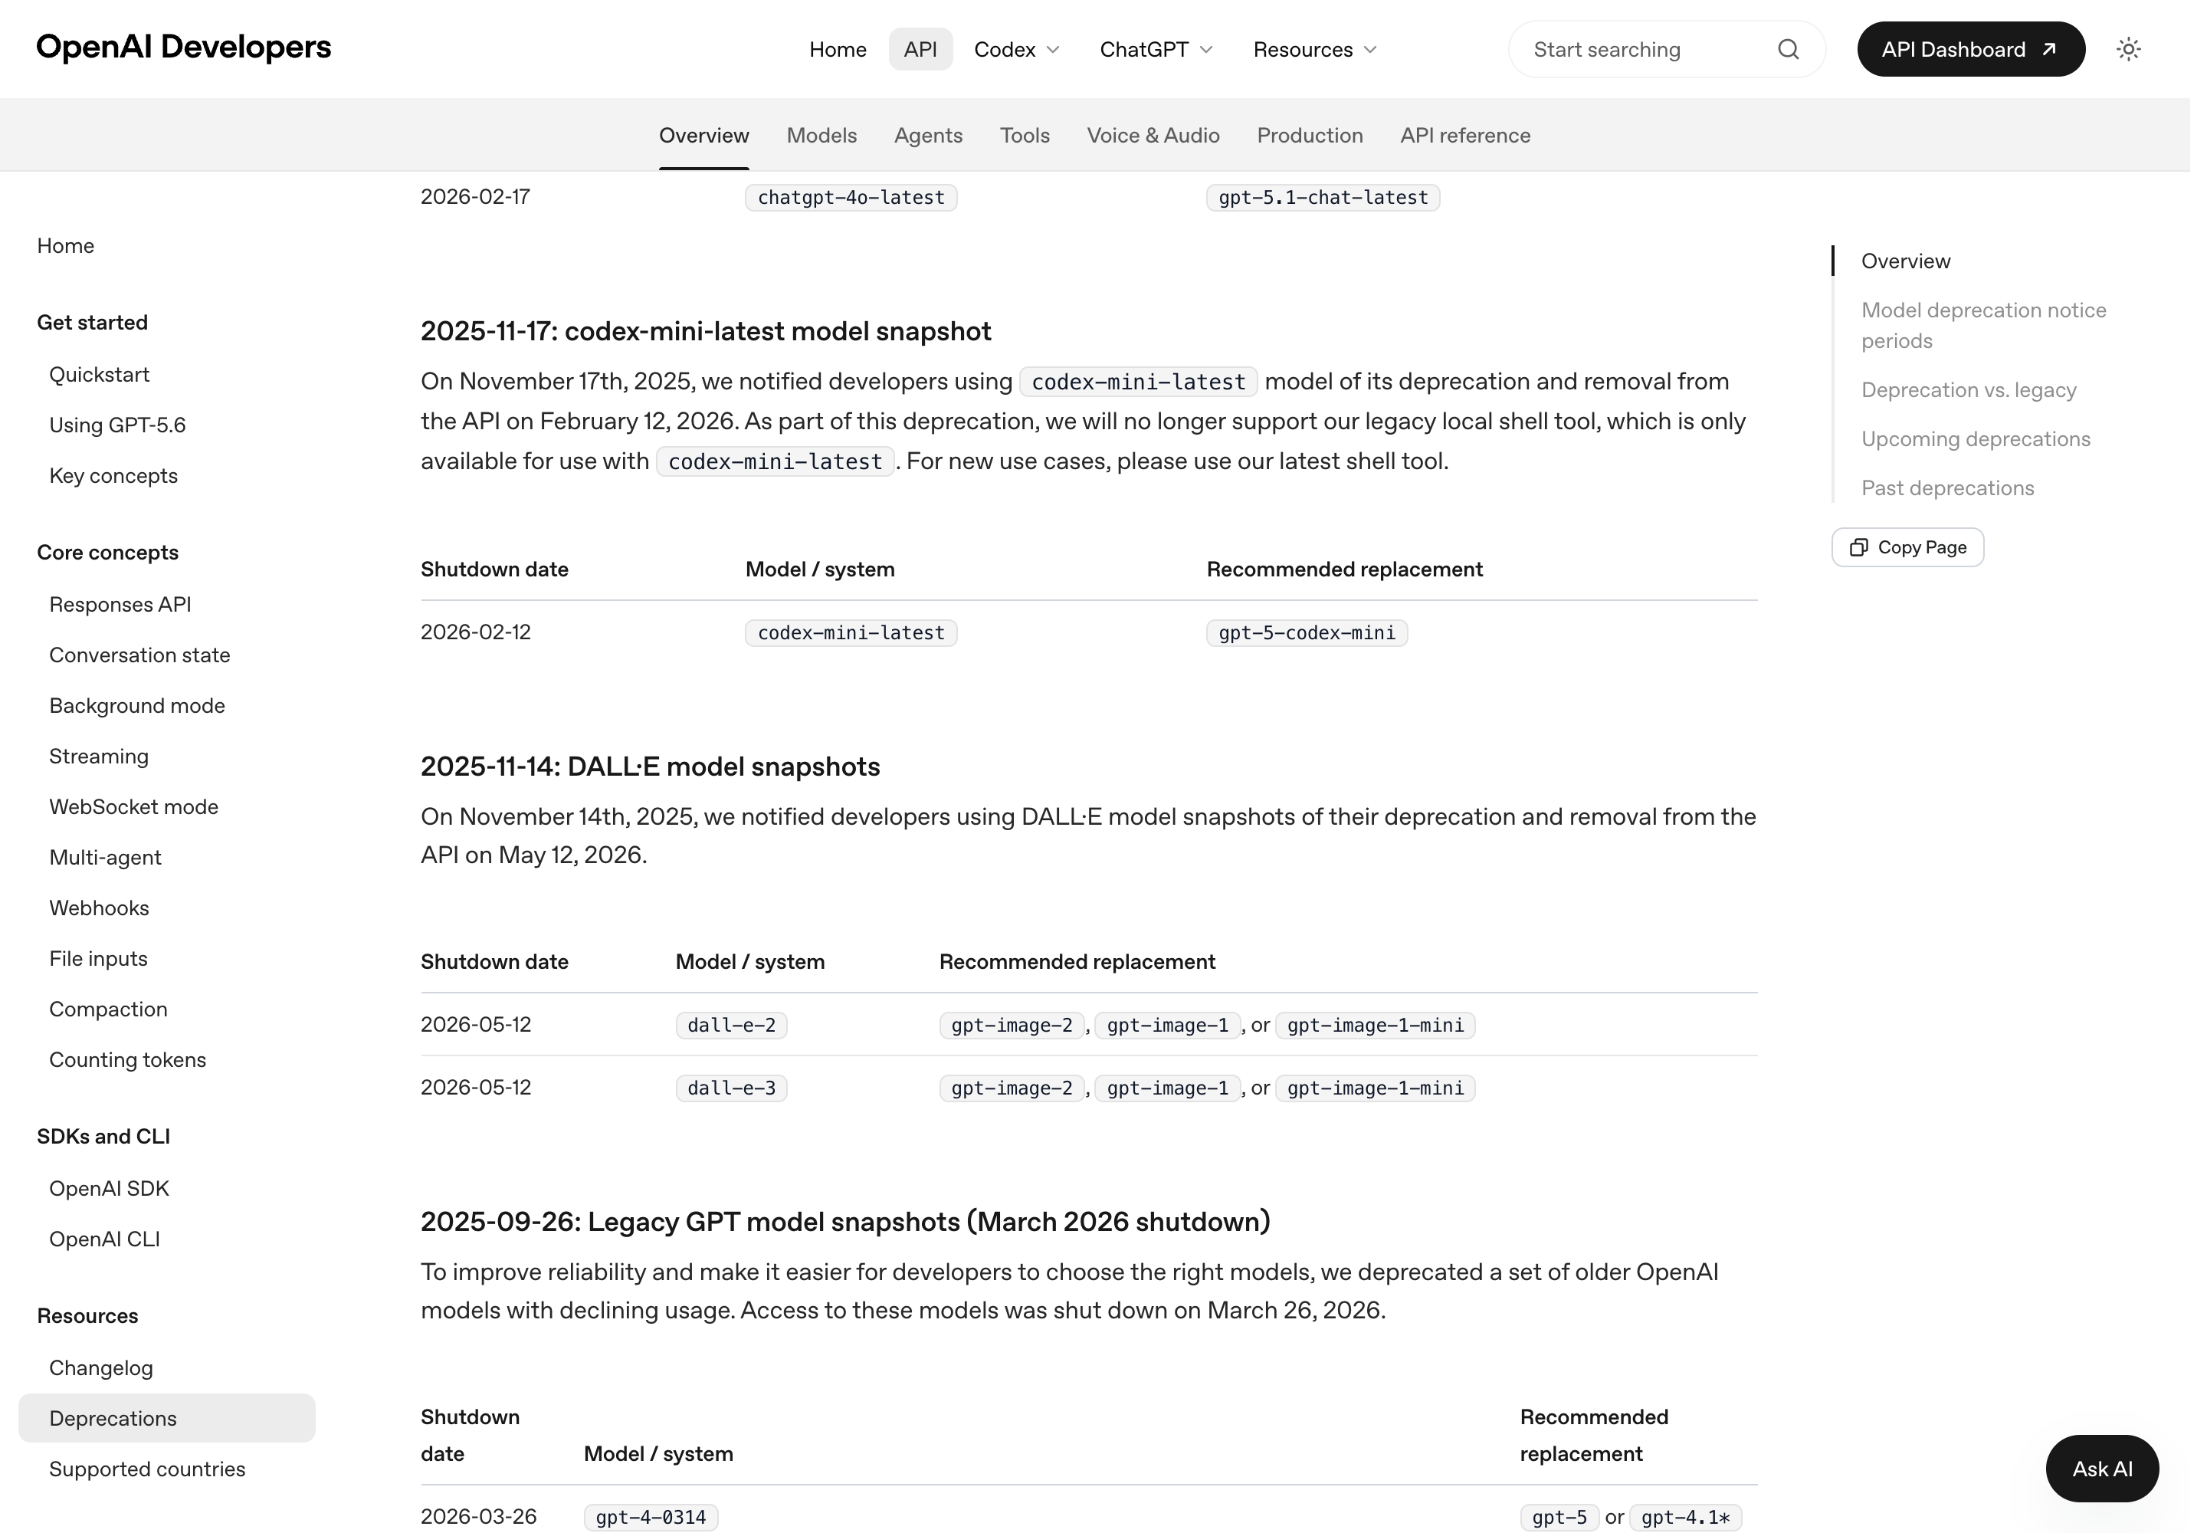Click the Copy Page button
This screenshot has height=1533, width=2207.
point(1907,547)
